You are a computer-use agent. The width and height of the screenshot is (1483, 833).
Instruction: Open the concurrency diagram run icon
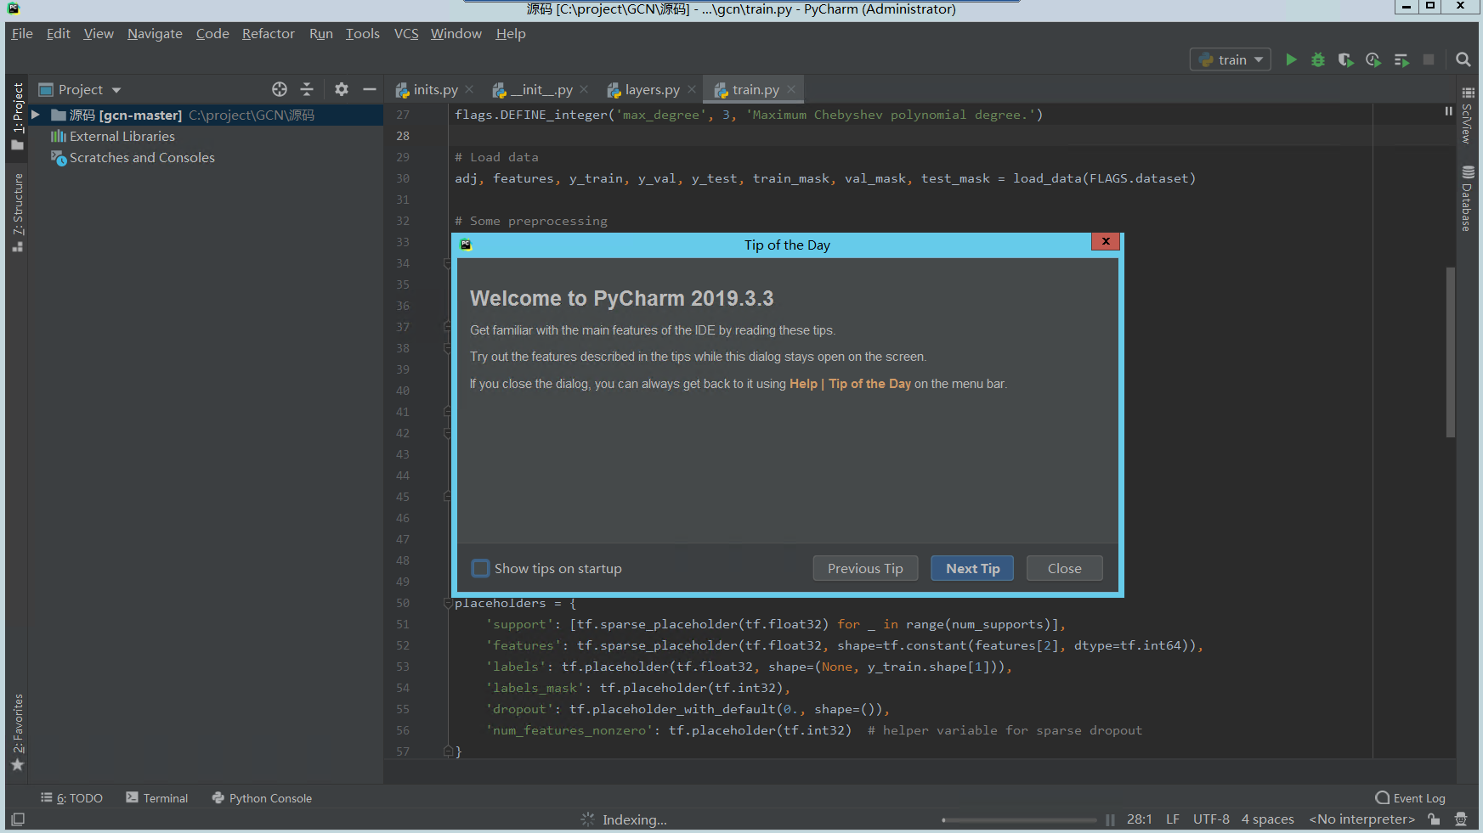coord(1401,59)
